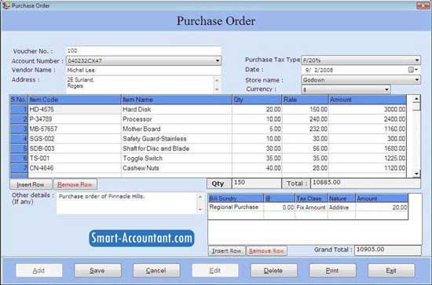The height and width of the screenshot is (285, 432).
Task: Click the Hard Disk Qty cell
Action: [x=257, y=109]
